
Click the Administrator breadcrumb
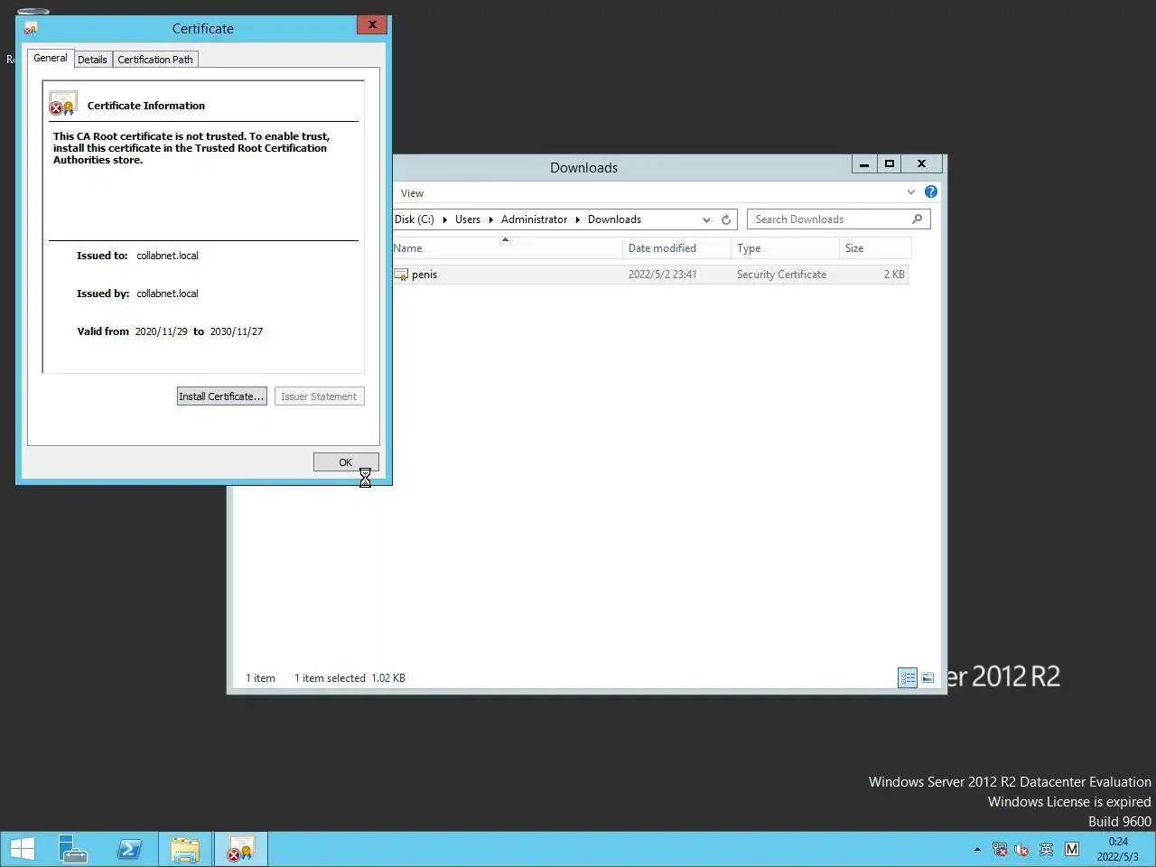click(x=534, y=219)
